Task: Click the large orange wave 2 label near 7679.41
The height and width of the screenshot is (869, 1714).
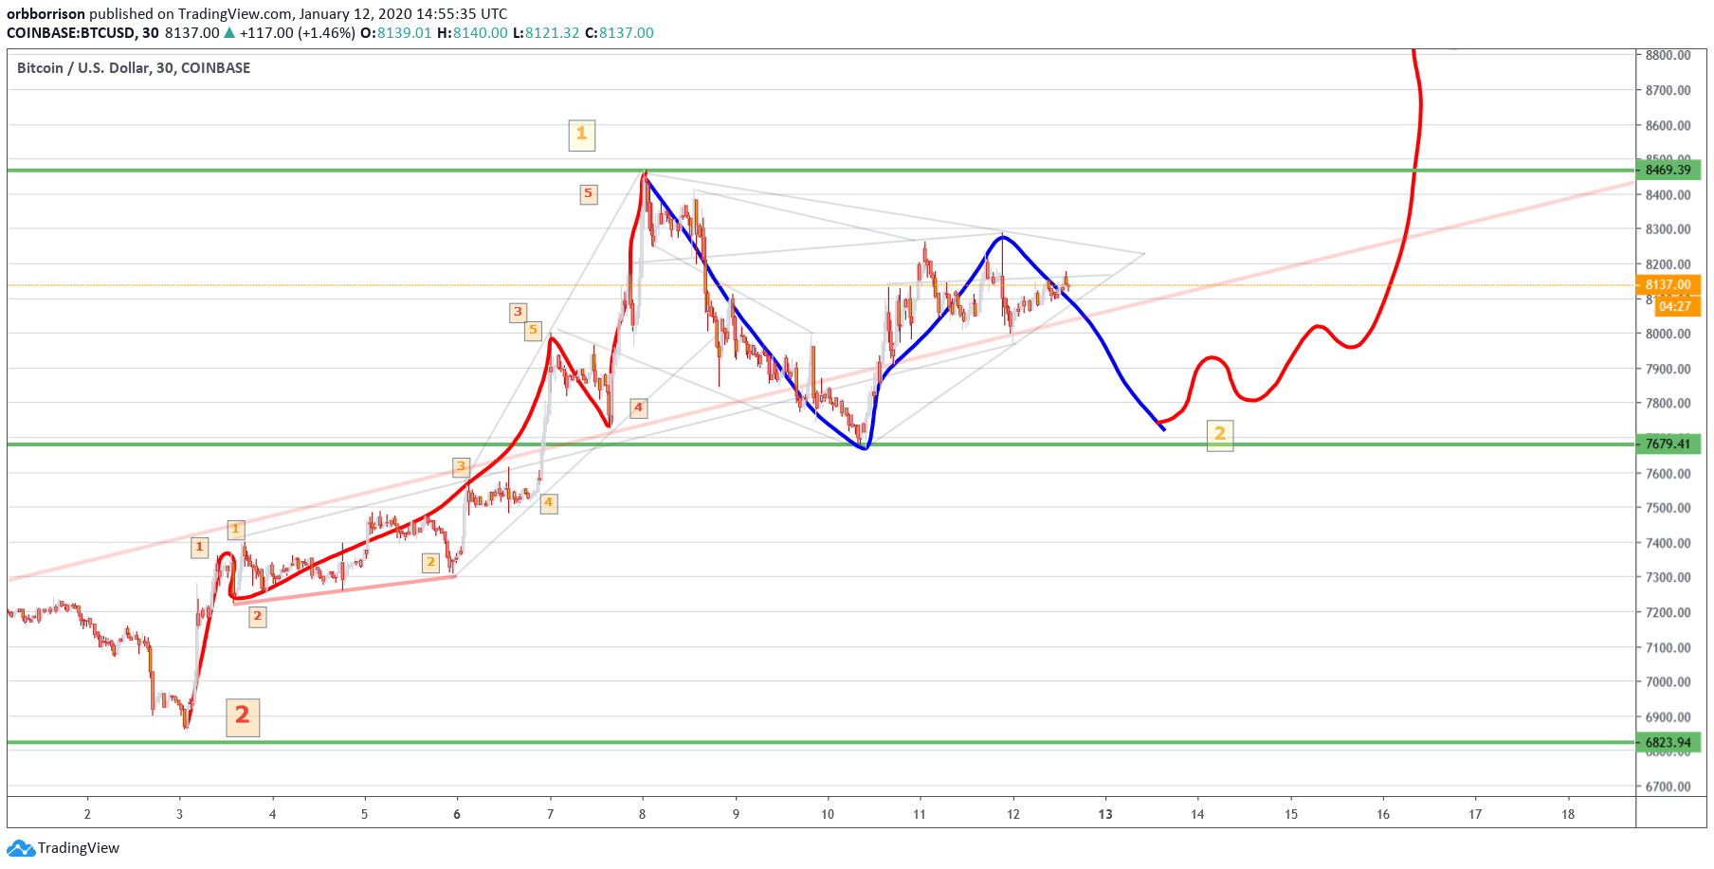Action: [1220, 435]
